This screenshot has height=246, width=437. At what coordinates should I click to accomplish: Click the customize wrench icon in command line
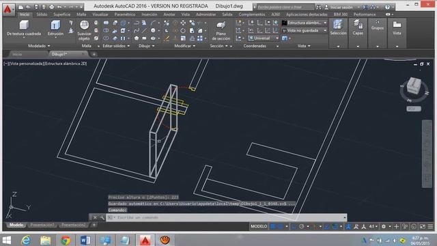pyautogui.click(x=102, y=217)
